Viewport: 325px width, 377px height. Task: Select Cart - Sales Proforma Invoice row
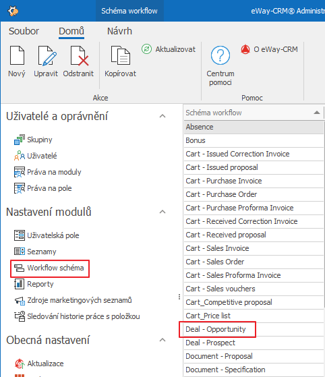254,275
